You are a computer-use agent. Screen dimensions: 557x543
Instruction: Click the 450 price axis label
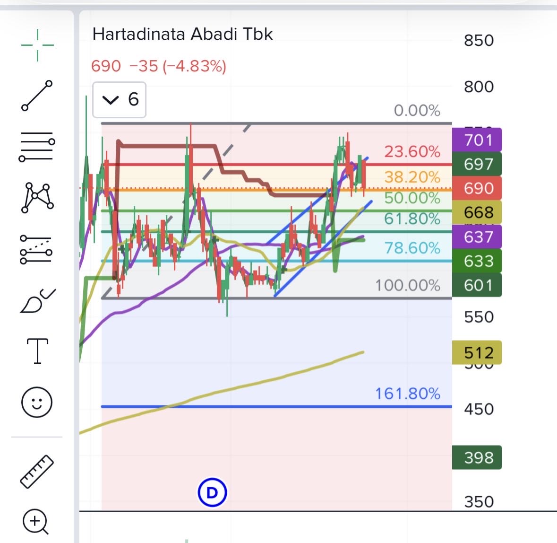click(479, 409)
